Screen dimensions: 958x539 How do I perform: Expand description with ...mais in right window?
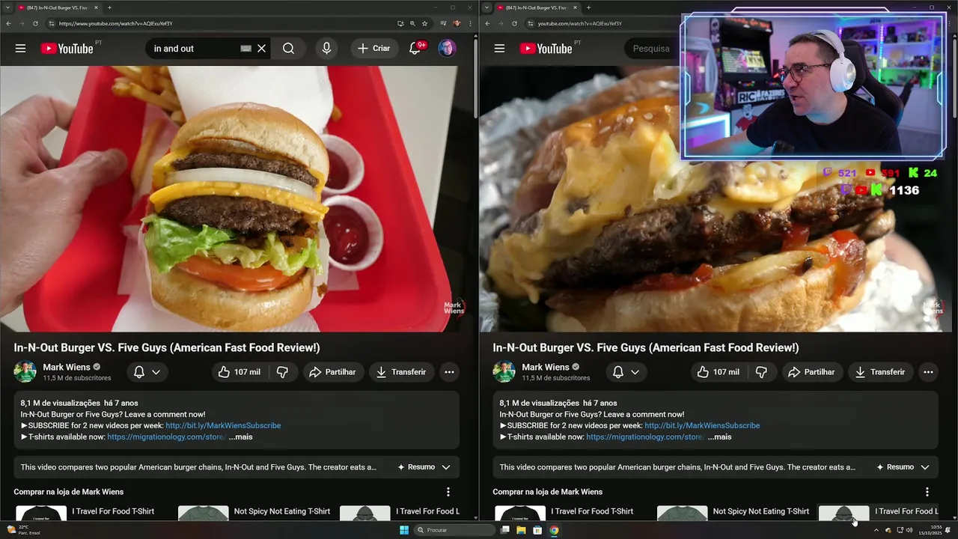tap(719, 436)
